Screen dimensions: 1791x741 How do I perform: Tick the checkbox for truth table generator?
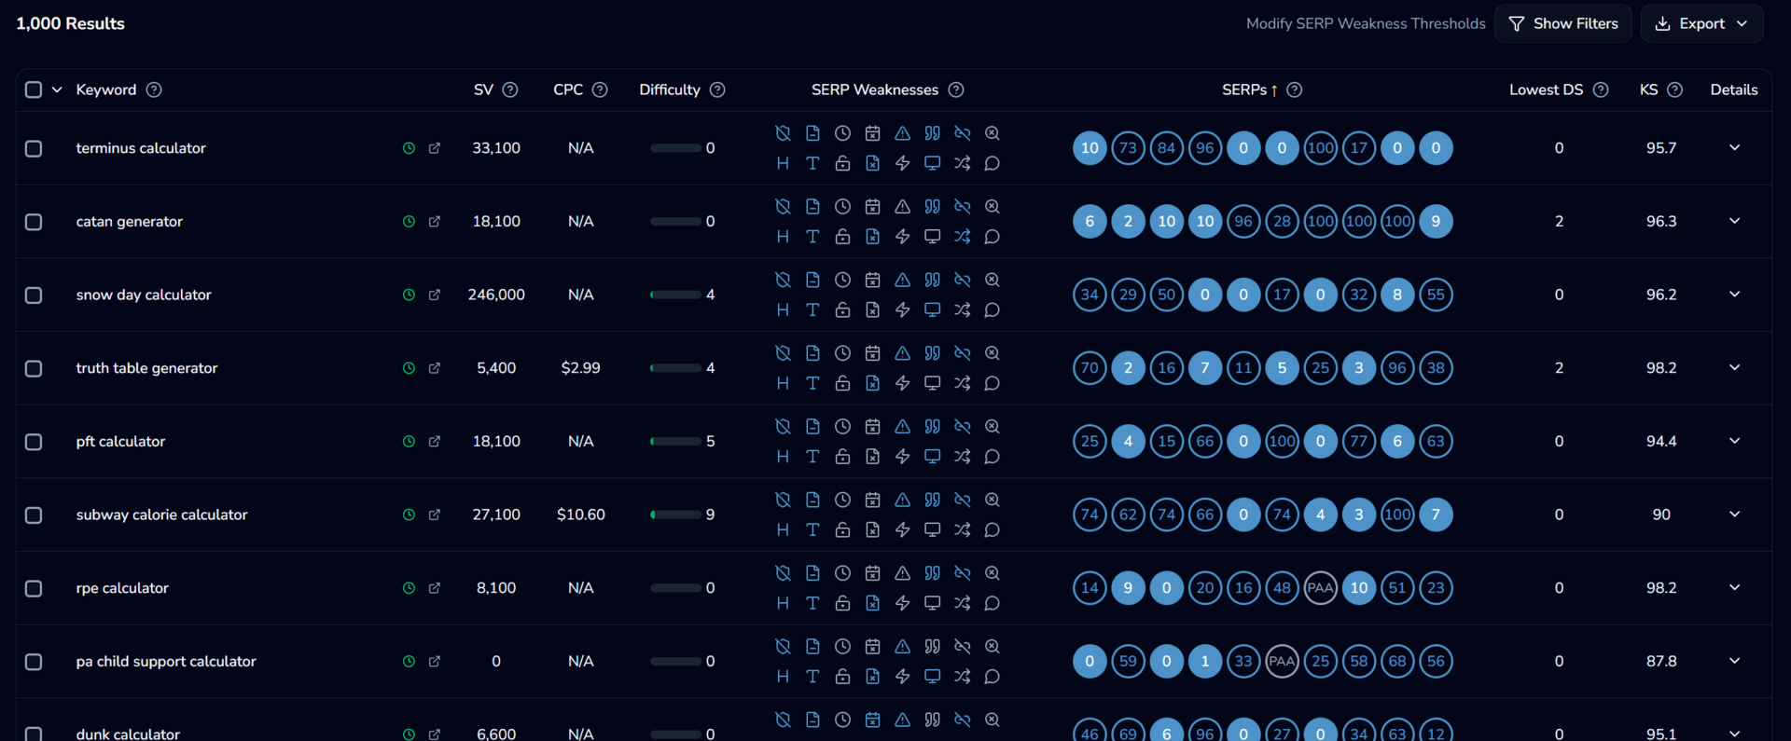point(34,368)
